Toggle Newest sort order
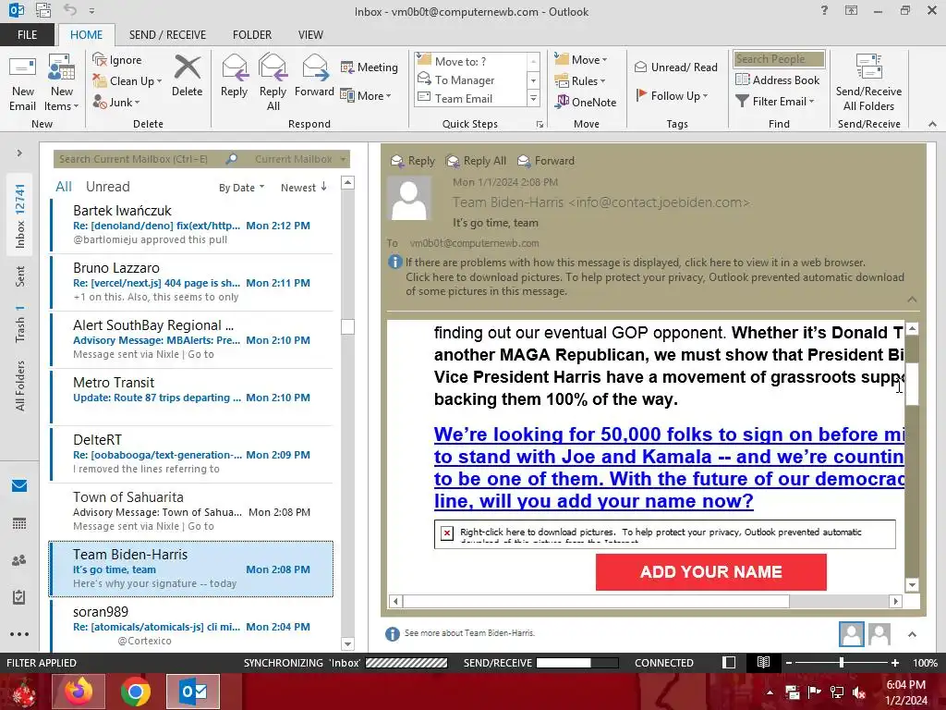The height and width of the screenshot is (710, 946). point(304,188)
